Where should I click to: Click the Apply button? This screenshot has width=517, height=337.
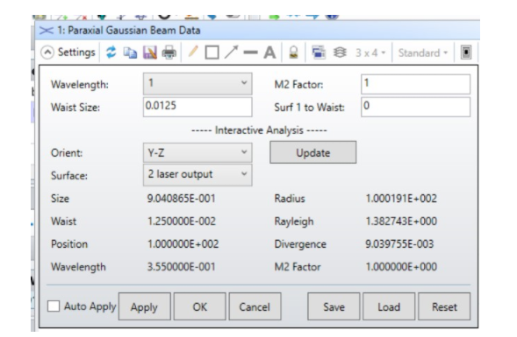click(x=145, y=306)
